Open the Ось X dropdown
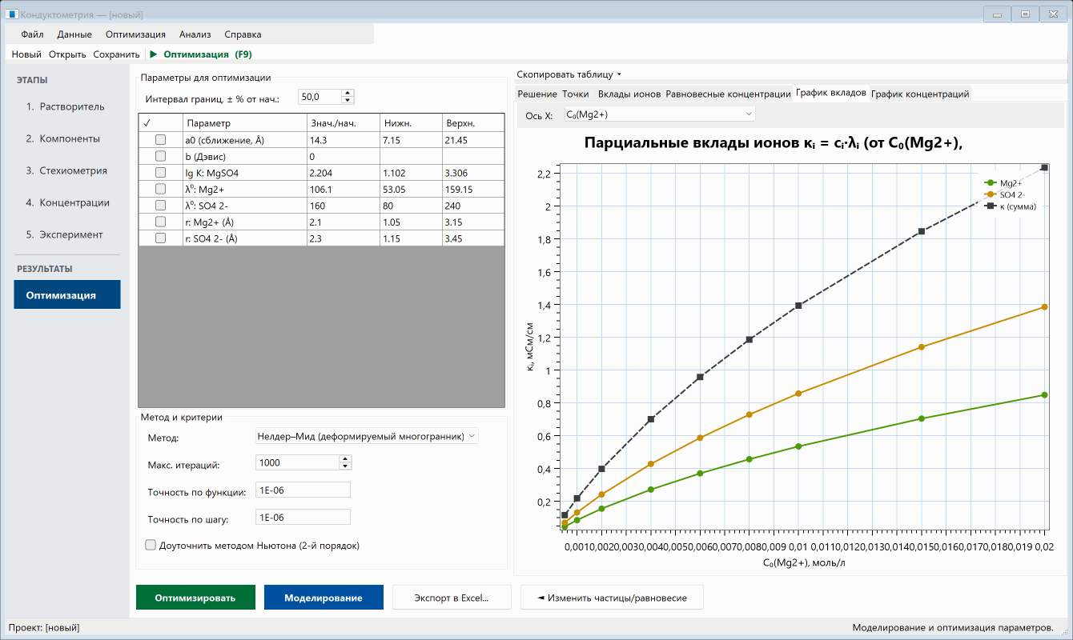This screenshot has width=1073, height=640. (x=660, y=114)
